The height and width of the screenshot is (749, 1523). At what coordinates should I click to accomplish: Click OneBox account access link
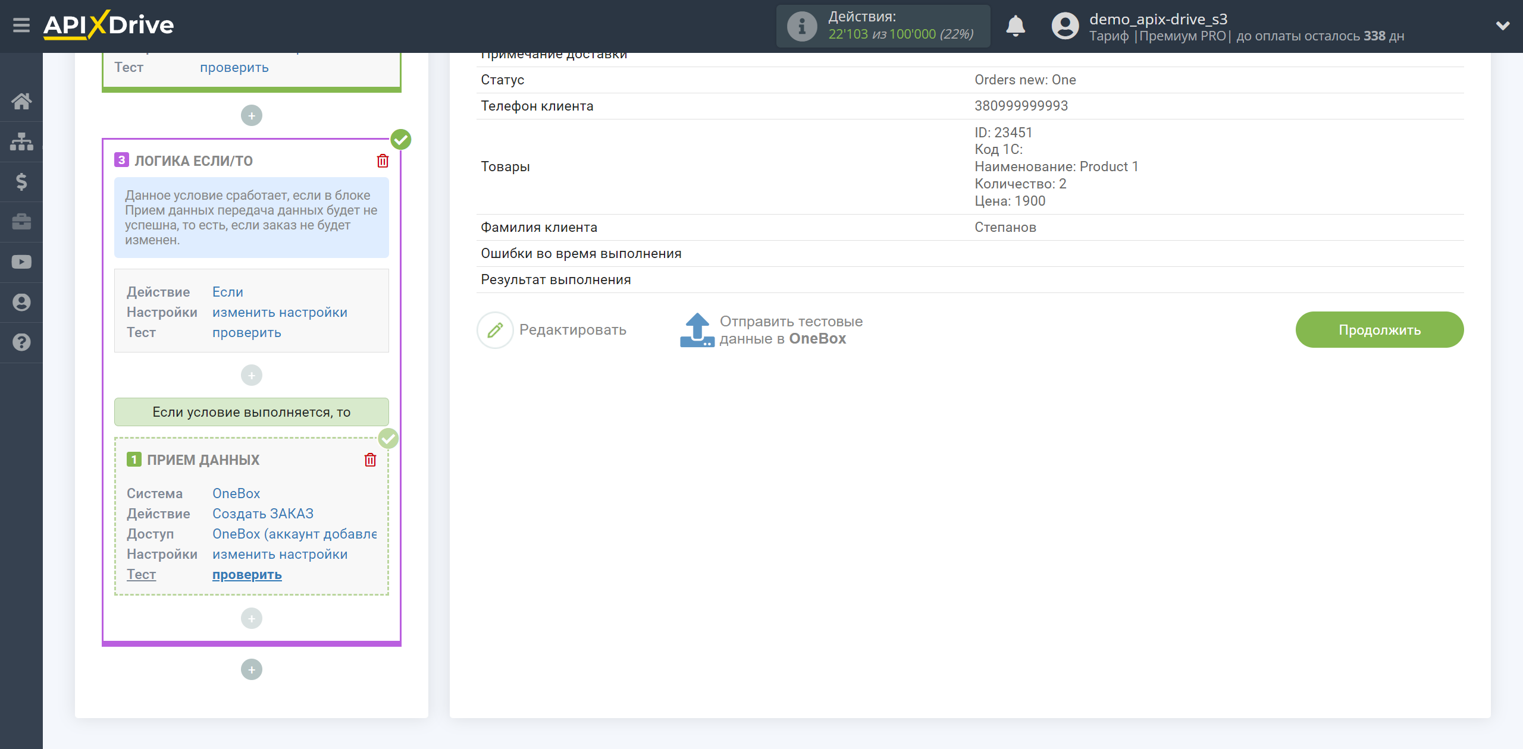[294, 534]
